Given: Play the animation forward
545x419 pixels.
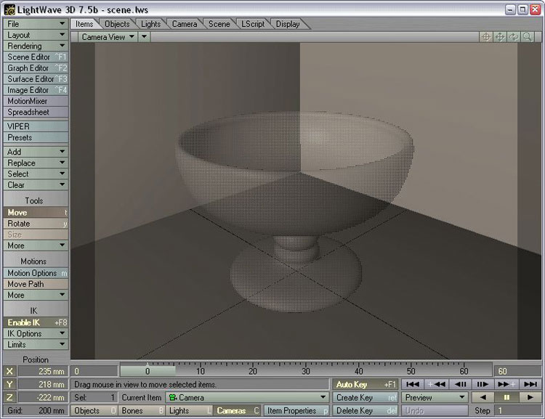Looking at the screenshot, I should click(x=530, y=397).
